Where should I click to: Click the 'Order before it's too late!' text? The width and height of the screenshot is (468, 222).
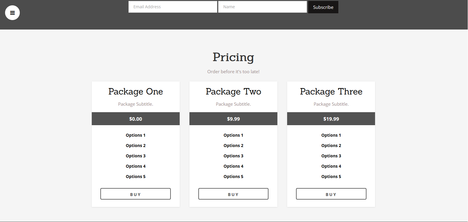point(233,72)
